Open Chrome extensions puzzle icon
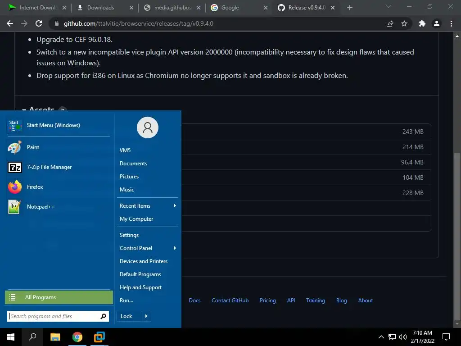 [422, 23]
